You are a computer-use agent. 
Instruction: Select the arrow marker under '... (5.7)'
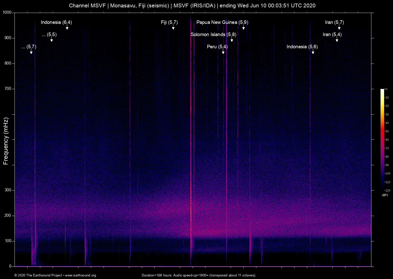31,52
